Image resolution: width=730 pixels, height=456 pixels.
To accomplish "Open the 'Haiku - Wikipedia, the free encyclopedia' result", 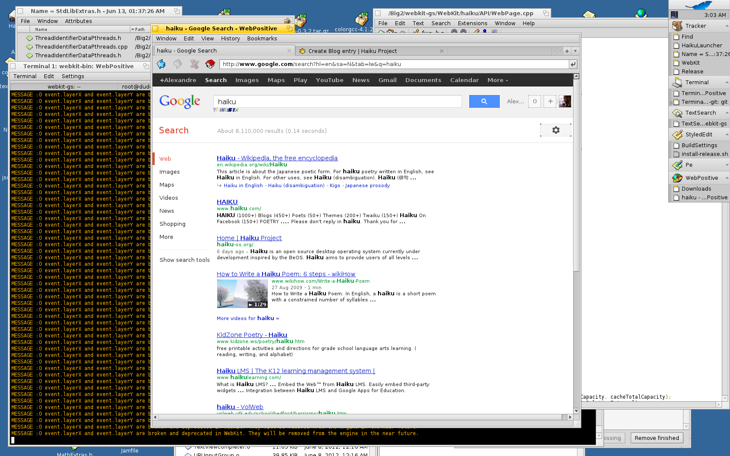I will (x=277, y=158).
